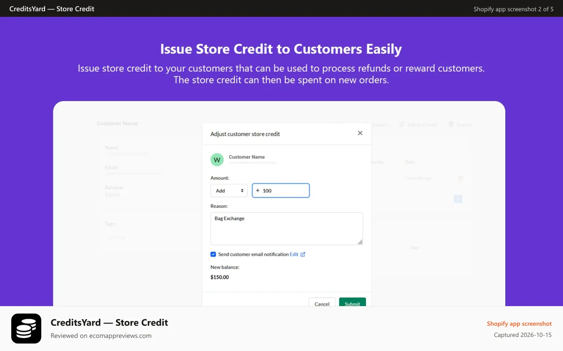
Task: Click the faded Delete button in background page
Action: 460,124
